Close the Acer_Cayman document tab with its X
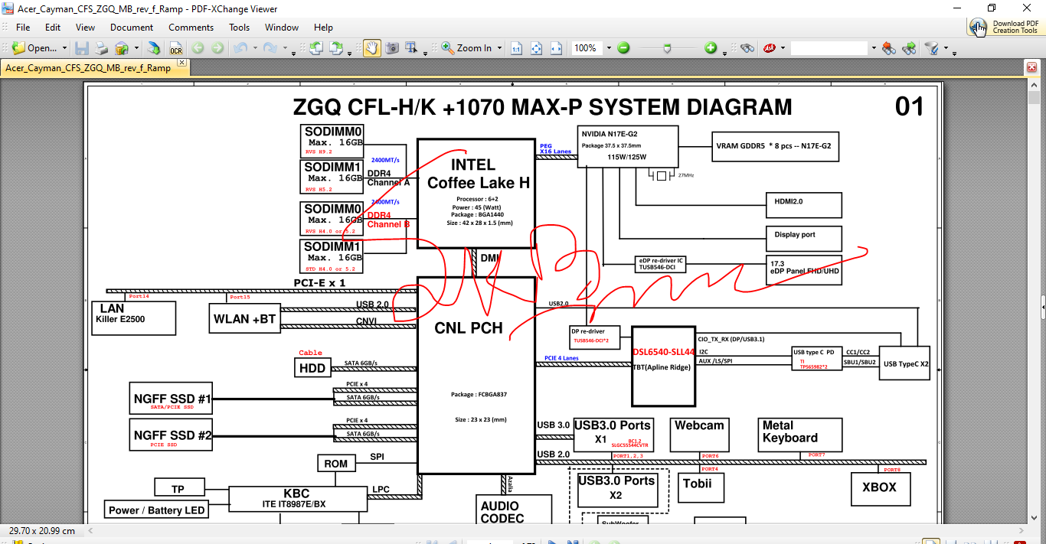 [182, 63]
